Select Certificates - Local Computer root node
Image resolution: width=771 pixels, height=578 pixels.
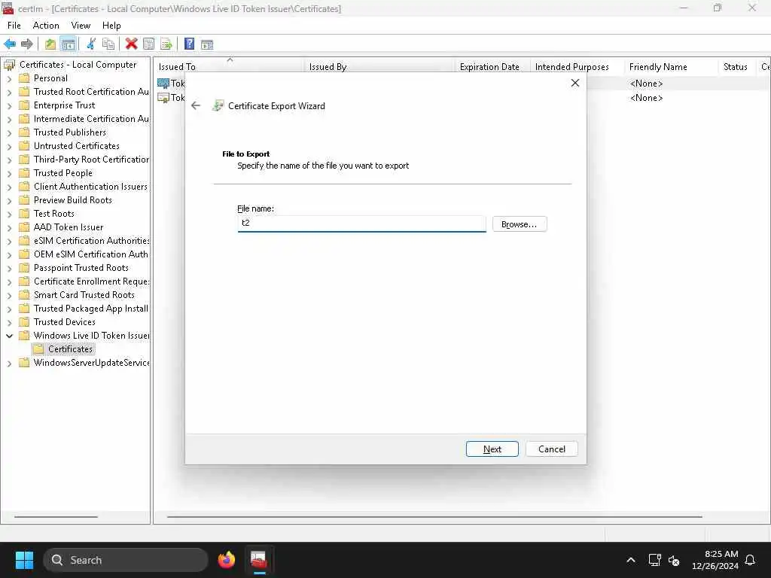click(x=78, y=65)
